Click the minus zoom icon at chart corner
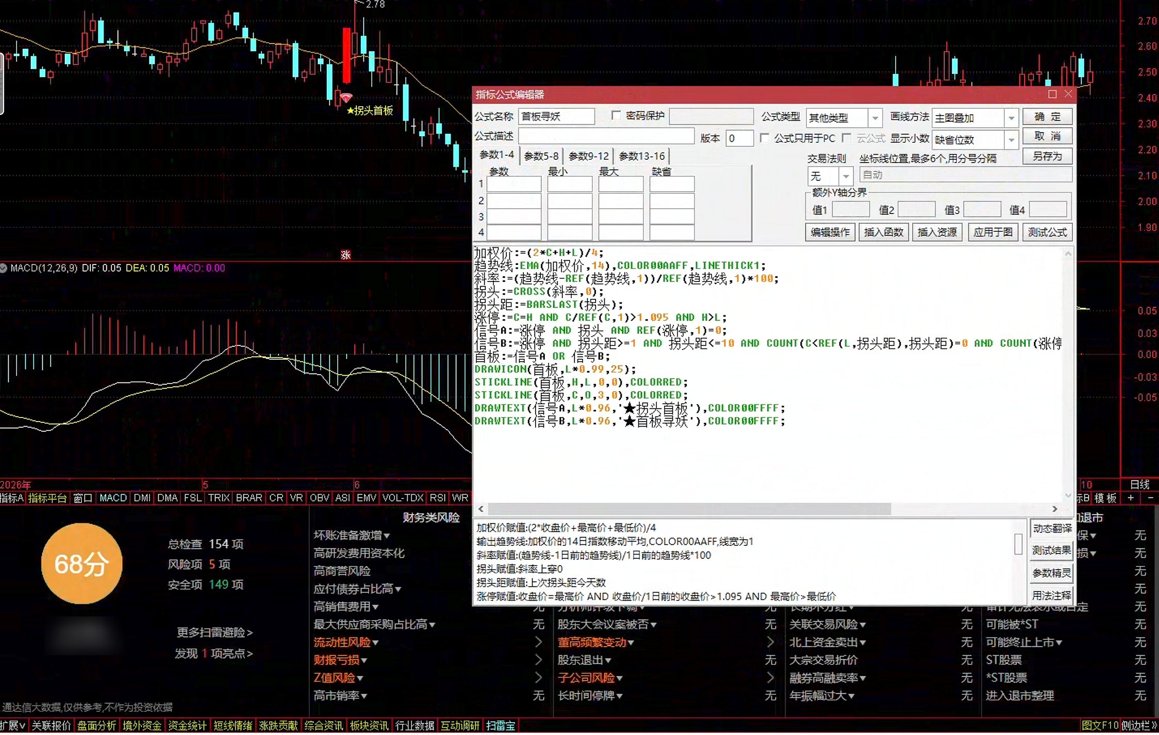Image resolution: width=1159 pixels, height=735 pixels. click(1150, 498)
